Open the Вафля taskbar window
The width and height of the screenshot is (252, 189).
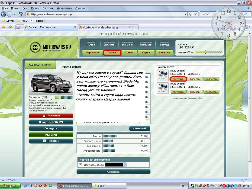(110, 186)
